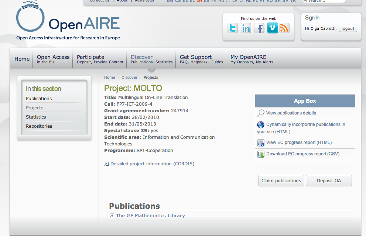Click the App Box header
This screenshot has height=236, width=366.
(305, 101)
